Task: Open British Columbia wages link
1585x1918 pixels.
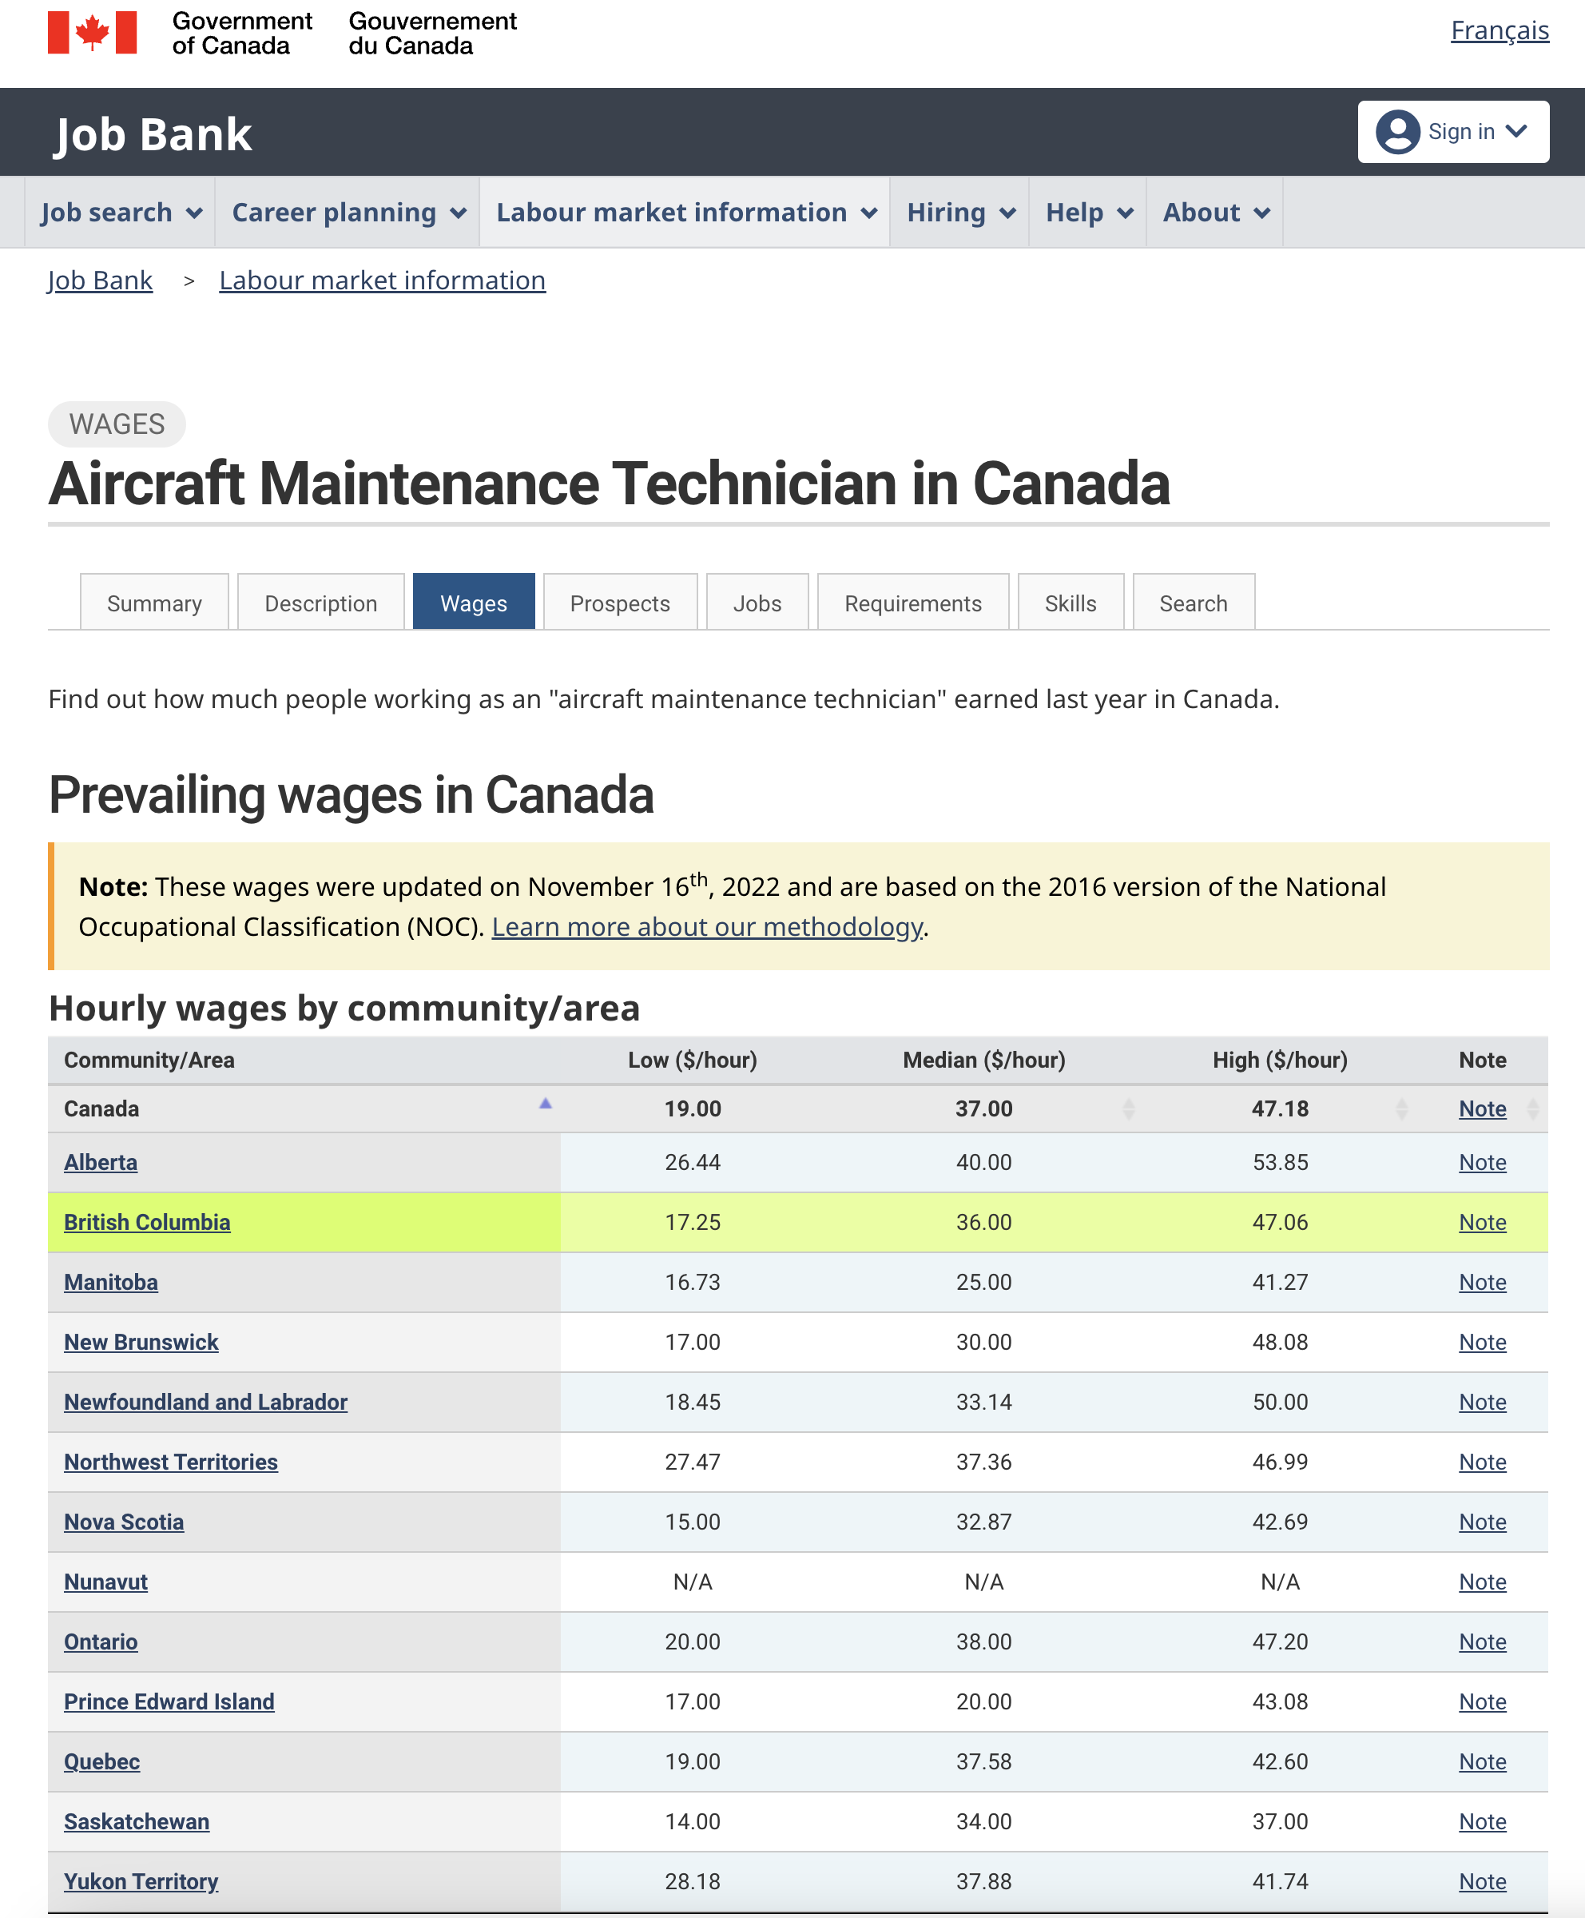Action: [x=147, y=1222]
